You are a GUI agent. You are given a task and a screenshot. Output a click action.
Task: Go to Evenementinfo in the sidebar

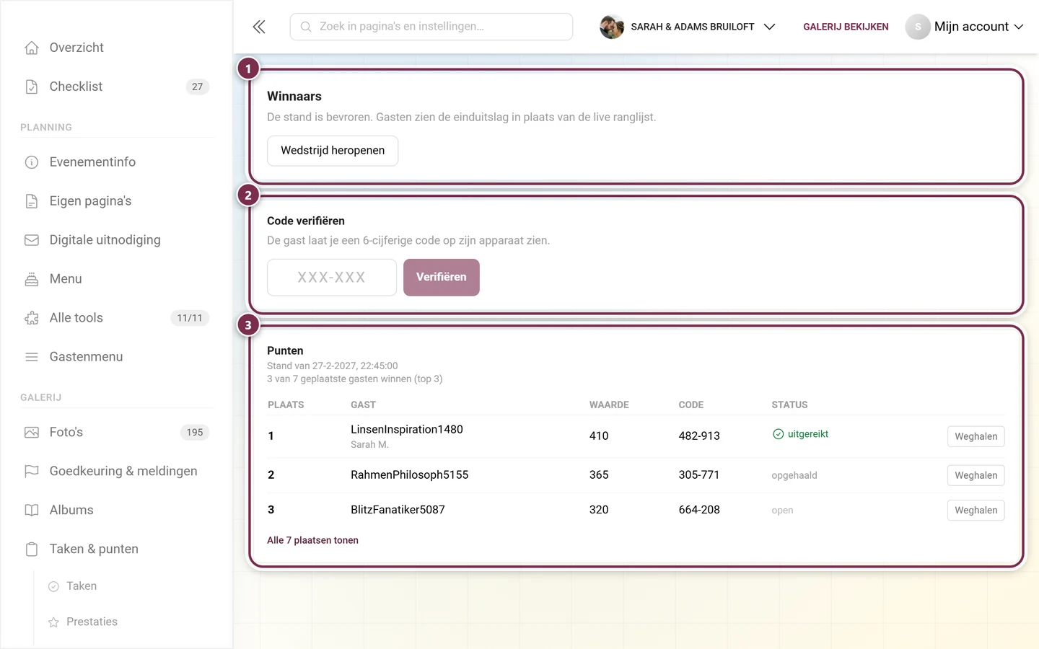tap(92, 162)
